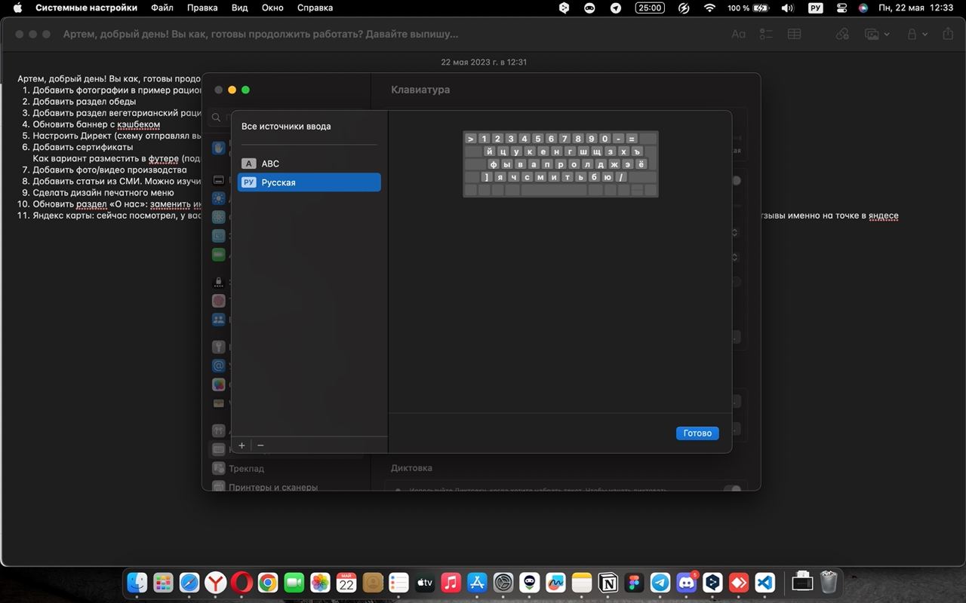Open the Файл menu
Image resolution: width=966 pixels, height=603 pixels.
point(162,8)
